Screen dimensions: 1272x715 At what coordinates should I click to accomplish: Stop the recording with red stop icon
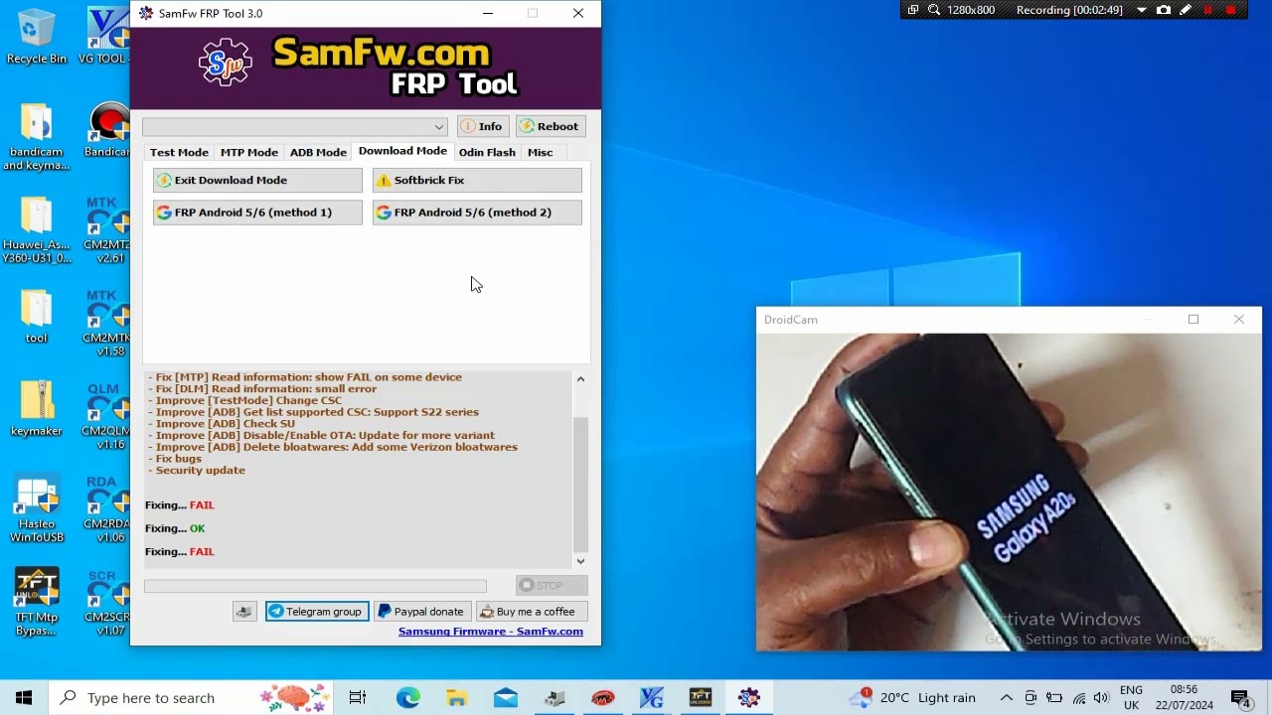(1231, 10)
